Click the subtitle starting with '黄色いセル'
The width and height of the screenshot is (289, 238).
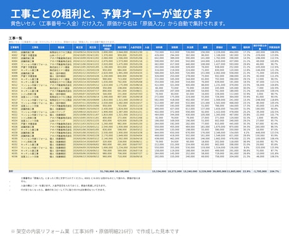pyautogui.click(x=118, y=24)
